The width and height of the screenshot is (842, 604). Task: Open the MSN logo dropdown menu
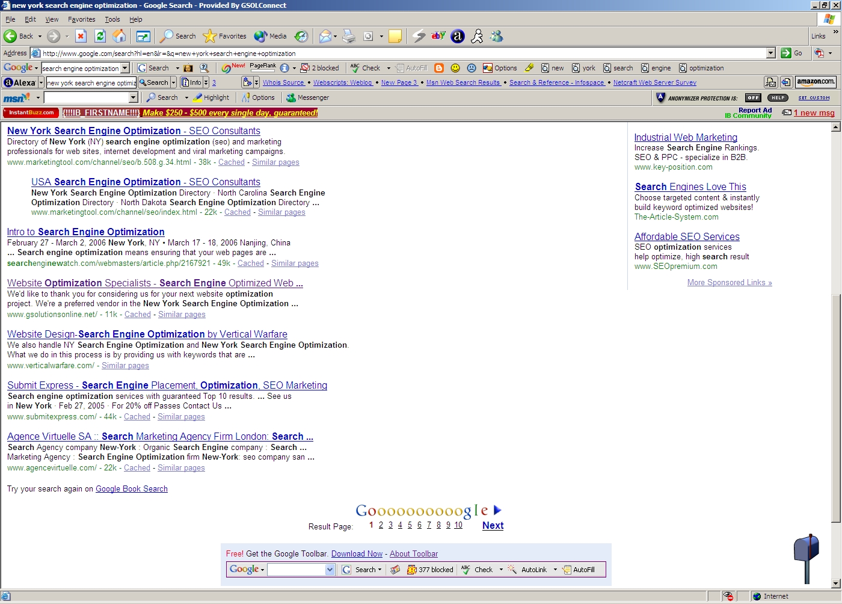(38, 97)
